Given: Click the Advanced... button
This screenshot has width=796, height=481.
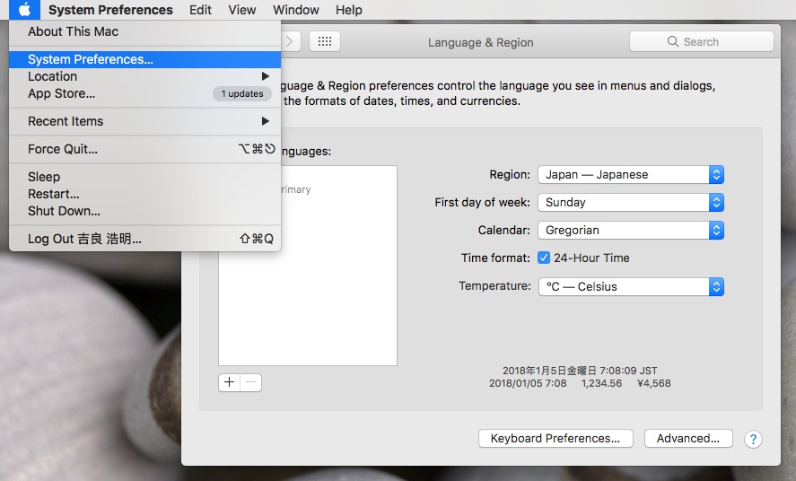Looking at the screenshot, I should tap(688, 439).
